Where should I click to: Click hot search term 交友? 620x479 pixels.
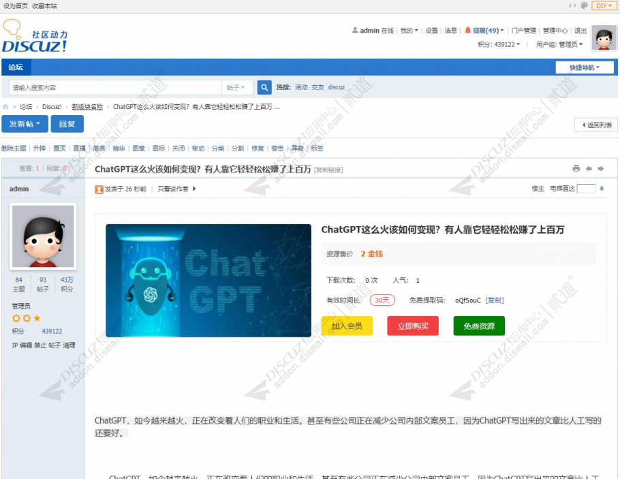(x=318, y=87)
